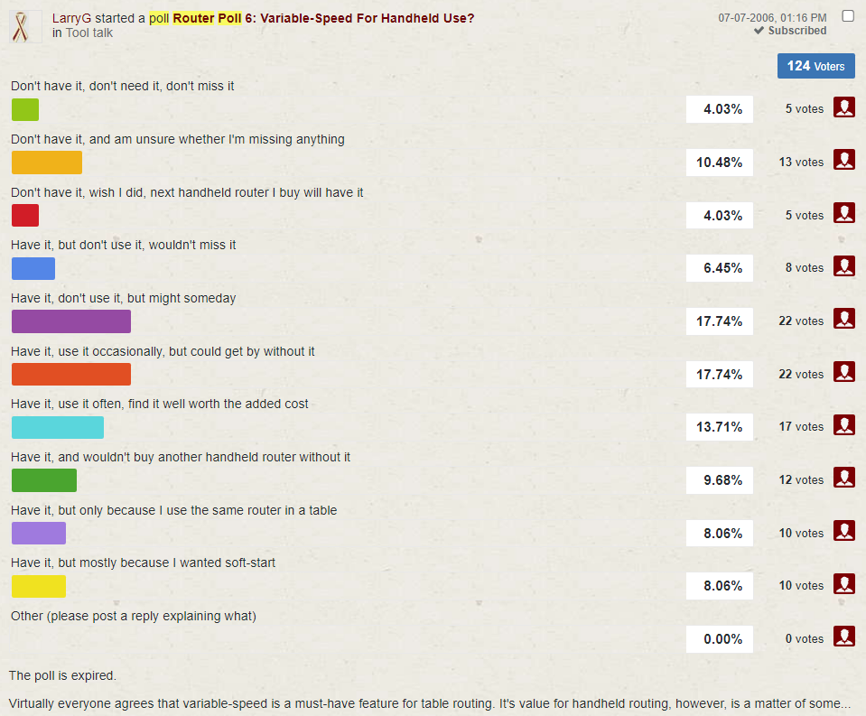Click voter icon beside 'use it occasionally' row
This screenshot has height=716, width=866.
[843, 372]
